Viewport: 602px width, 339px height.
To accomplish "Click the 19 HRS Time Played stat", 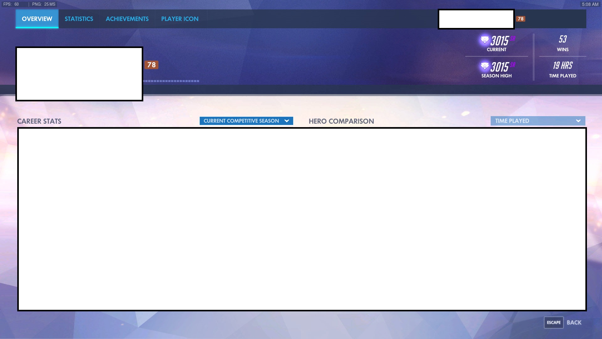I will 562,70.
